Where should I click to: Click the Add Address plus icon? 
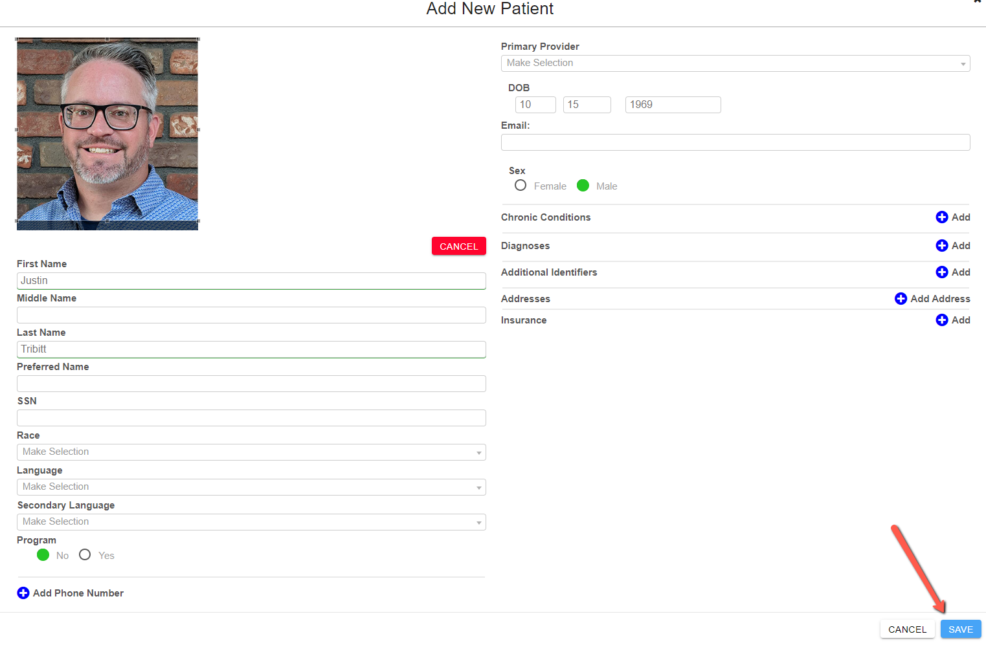901,299
